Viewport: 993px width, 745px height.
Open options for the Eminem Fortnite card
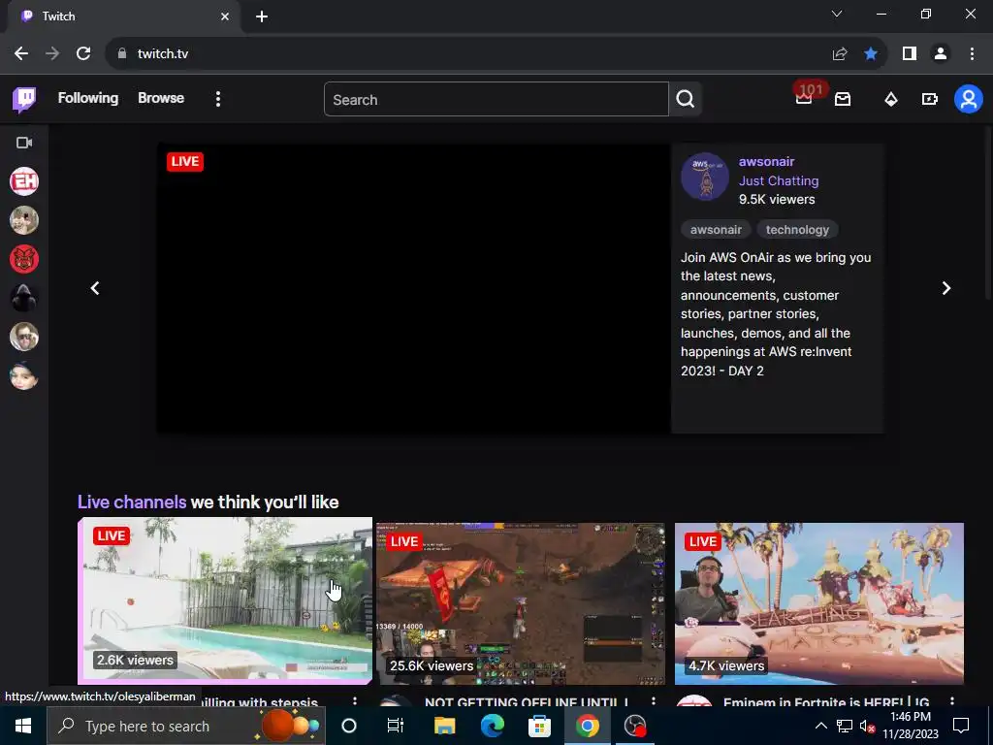tap(952, 701)
